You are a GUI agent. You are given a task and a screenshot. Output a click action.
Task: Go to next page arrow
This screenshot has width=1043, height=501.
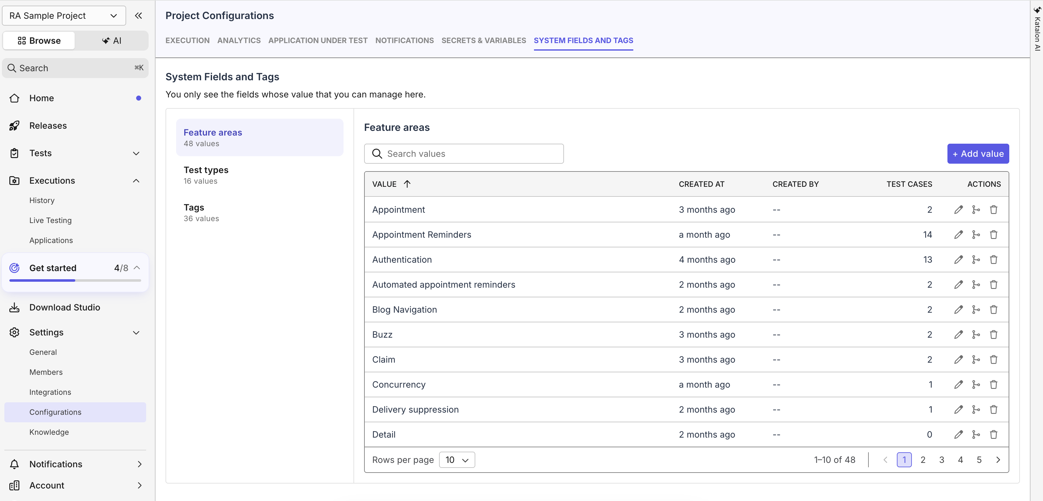coord(998,460)
